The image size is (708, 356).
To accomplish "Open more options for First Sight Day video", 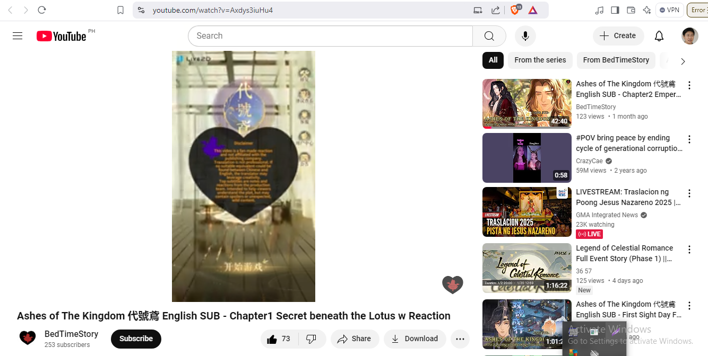I will point(689,306).
